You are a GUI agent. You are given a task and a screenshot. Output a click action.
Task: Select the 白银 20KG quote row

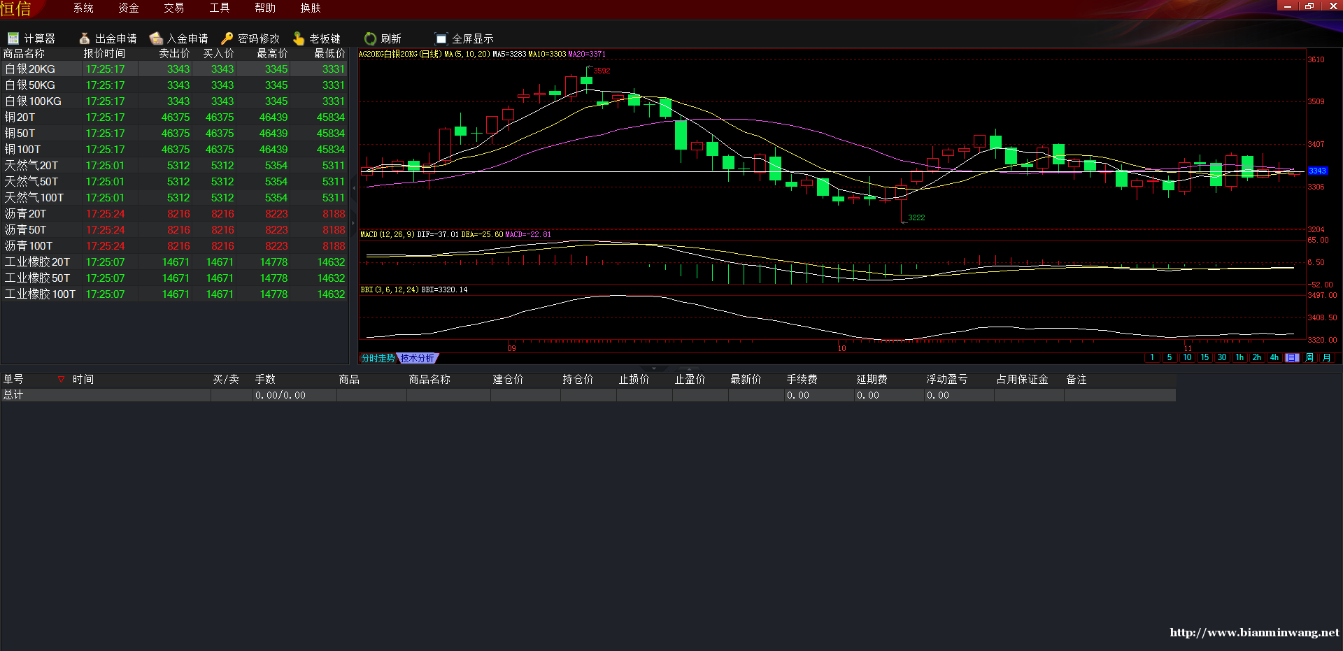(174, 69)
